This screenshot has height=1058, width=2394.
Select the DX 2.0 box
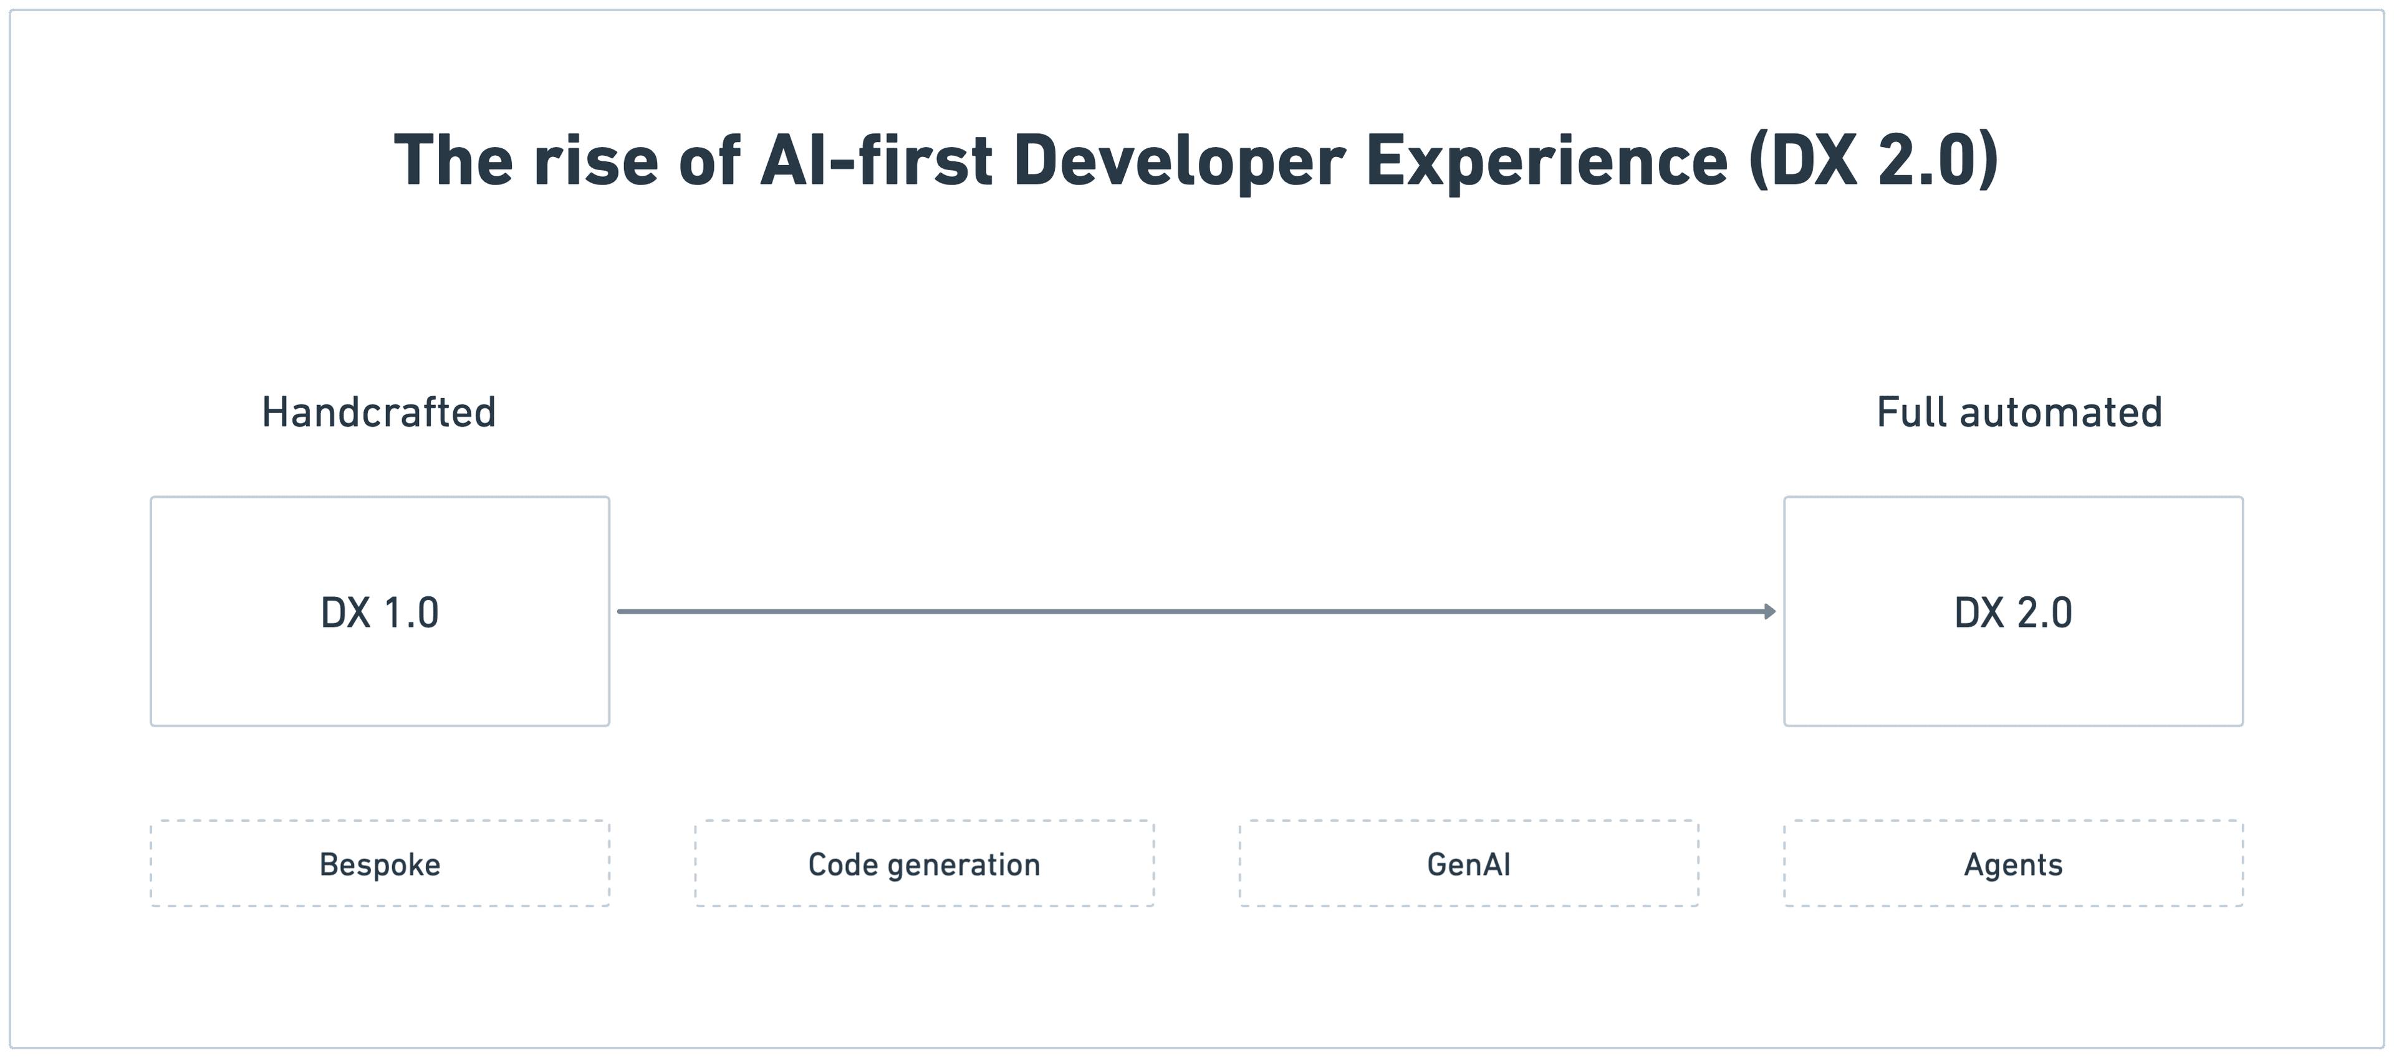point(2013,611)
